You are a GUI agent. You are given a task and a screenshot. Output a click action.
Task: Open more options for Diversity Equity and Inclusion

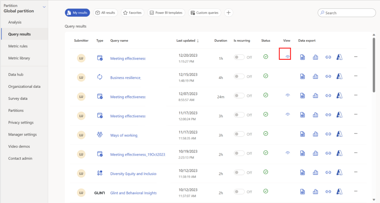click(x=356, y=172)
